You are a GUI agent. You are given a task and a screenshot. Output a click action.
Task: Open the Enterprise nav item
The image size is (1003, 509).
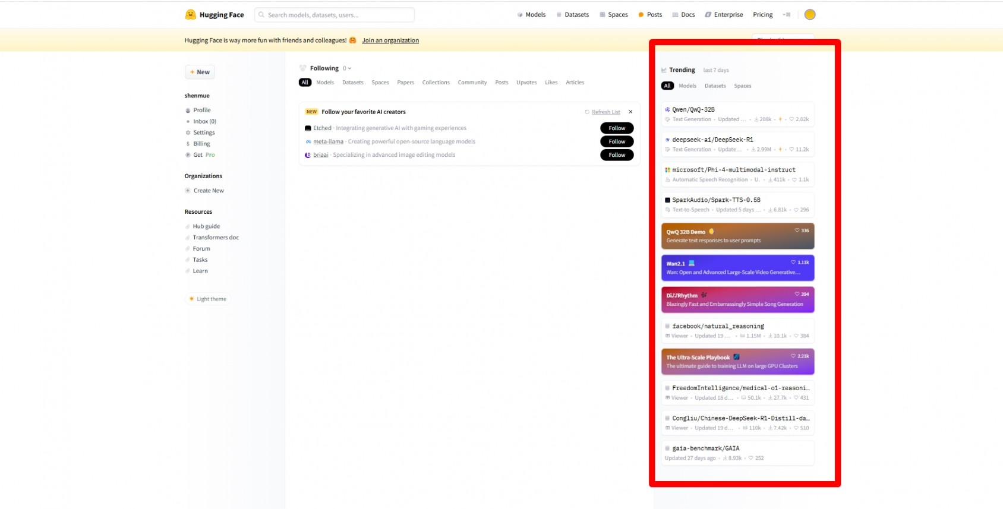(x=724, y=15)
